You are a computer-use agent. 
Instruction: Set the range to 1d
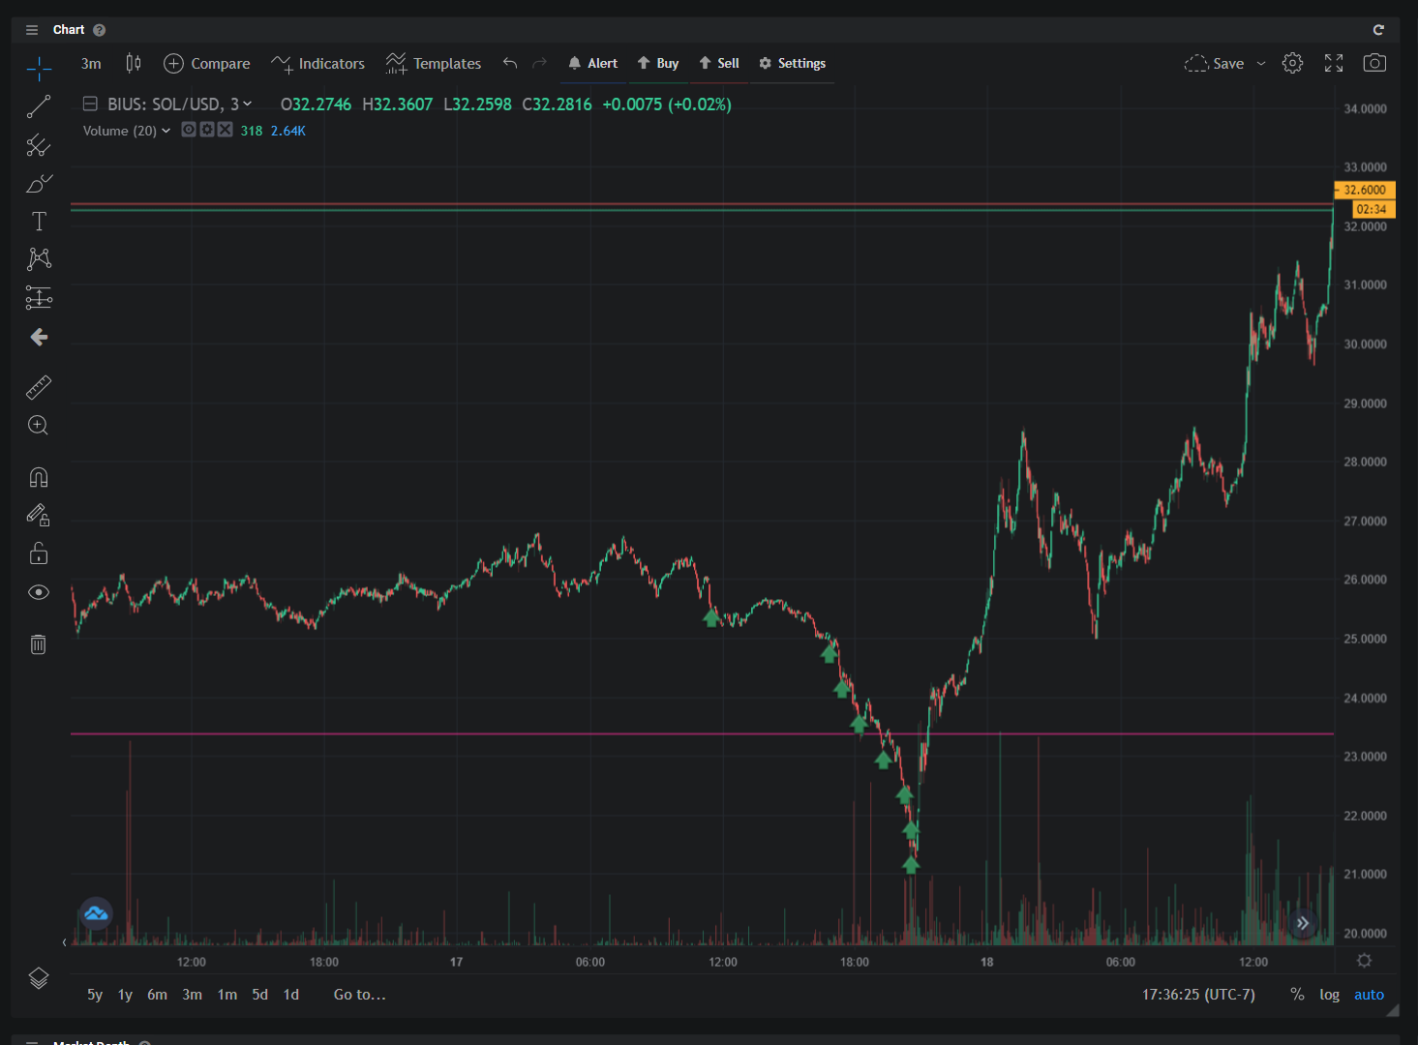[291, 995]
